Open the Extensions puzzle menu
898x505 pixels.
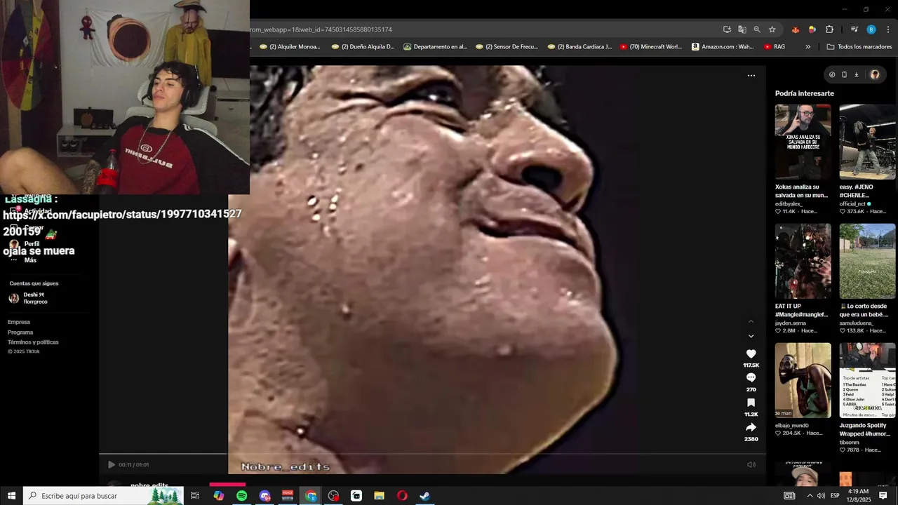pos(829,29)
